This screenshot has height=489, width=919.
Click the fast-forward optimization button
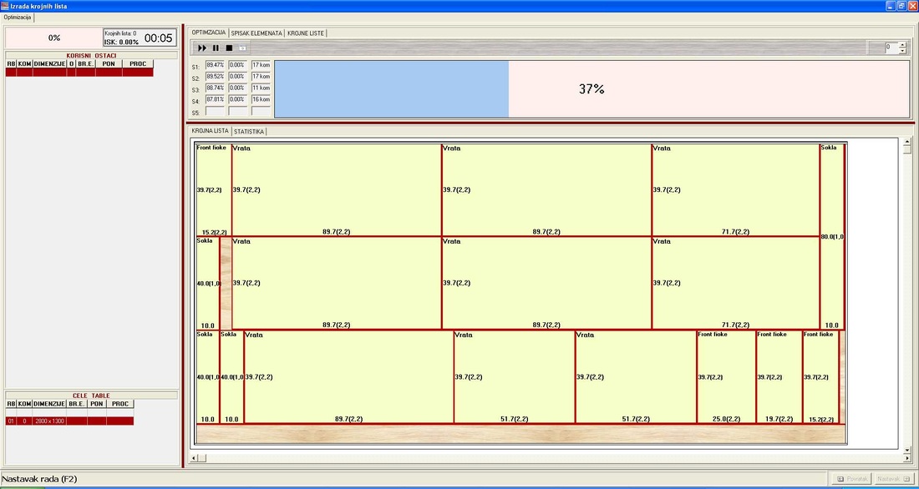(x=202, y=48)
